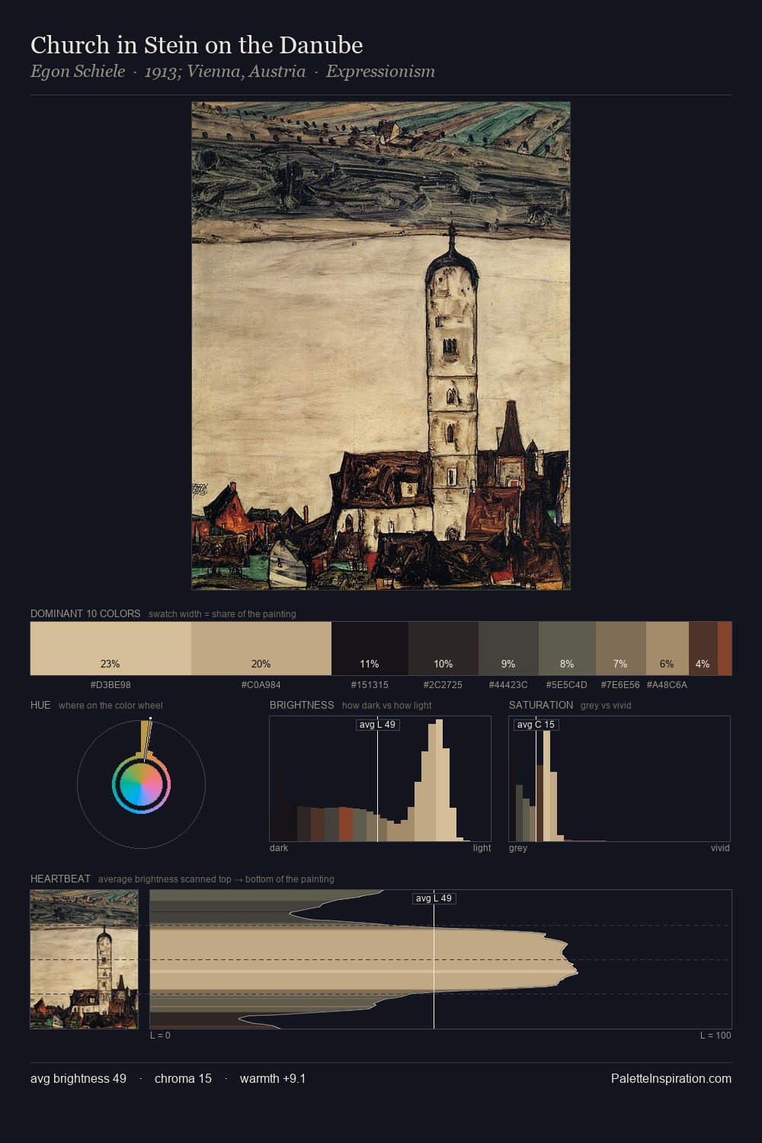Open the main Church in Stein painting
Screen dimensions: 762x1143
tap(381, 346)
